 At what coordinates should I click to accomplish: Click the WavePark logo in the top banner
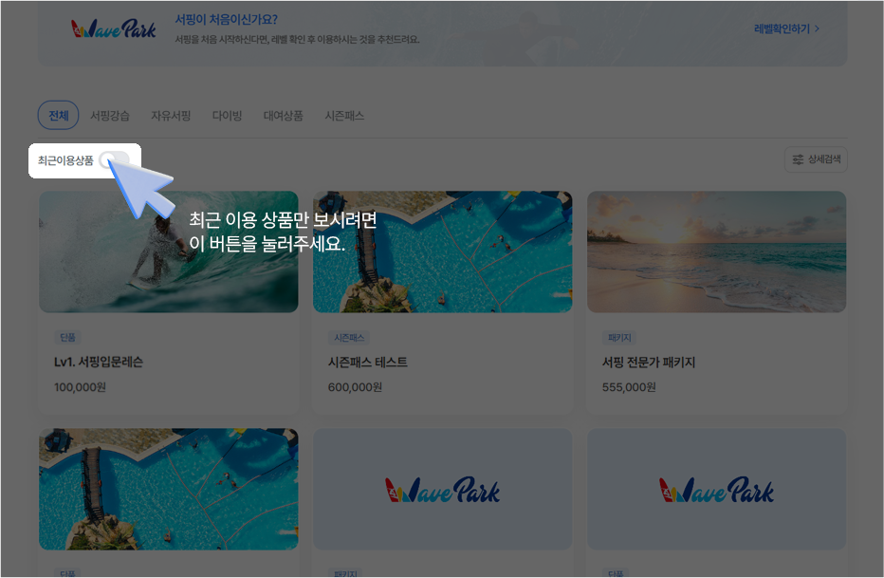111,29
